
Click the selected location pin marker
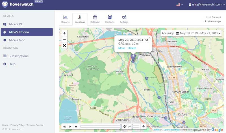click(x=133, y=57)
